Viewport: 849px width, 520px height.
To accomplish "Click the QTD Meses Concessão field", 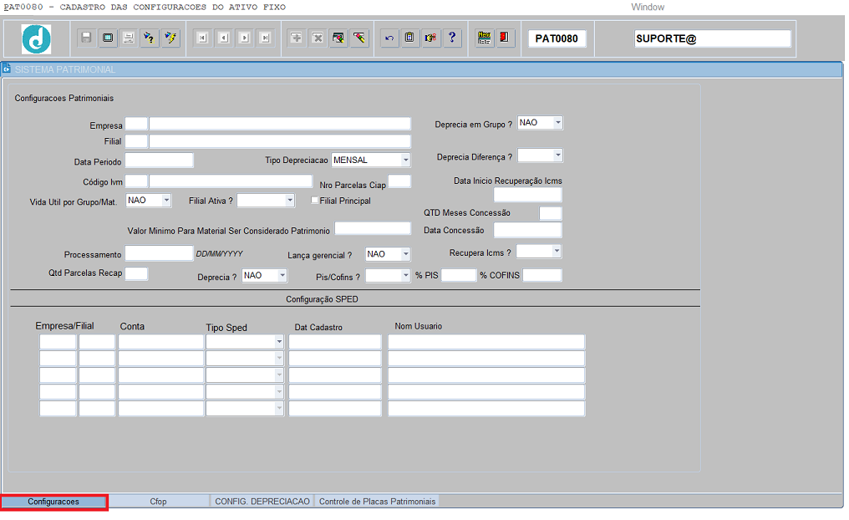I will (x=551, y=213).
